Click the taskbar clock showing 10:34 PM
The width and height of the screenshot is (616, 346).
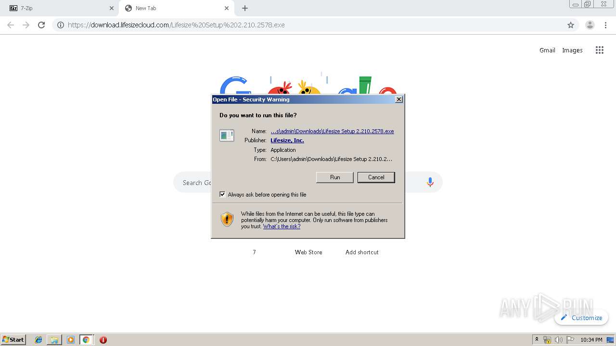coord(591,340)
